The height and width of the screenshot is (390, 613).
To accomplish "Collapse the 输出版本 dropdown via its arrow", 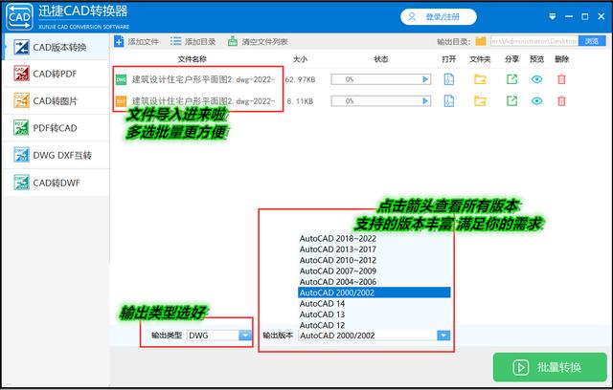I will point(443,336).
